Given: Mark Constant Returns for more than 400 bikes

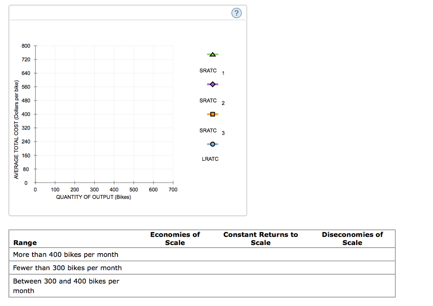Looking at the screenshot, I should 260,254.
